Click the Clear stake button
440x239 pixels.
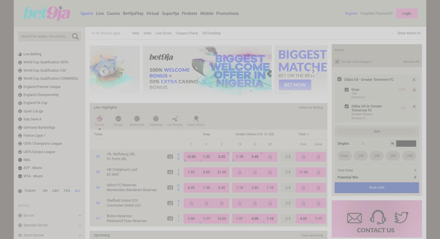pyautogui.click(x=344, y=156)
